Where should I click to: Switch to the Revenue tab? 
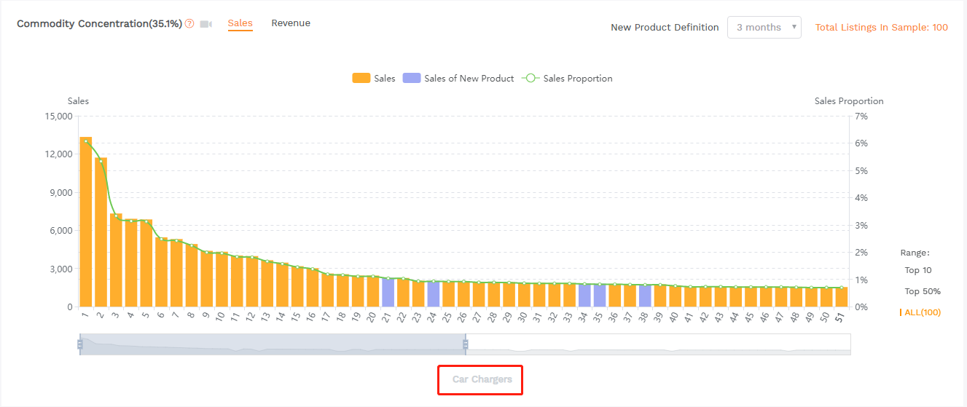[291, 23]
